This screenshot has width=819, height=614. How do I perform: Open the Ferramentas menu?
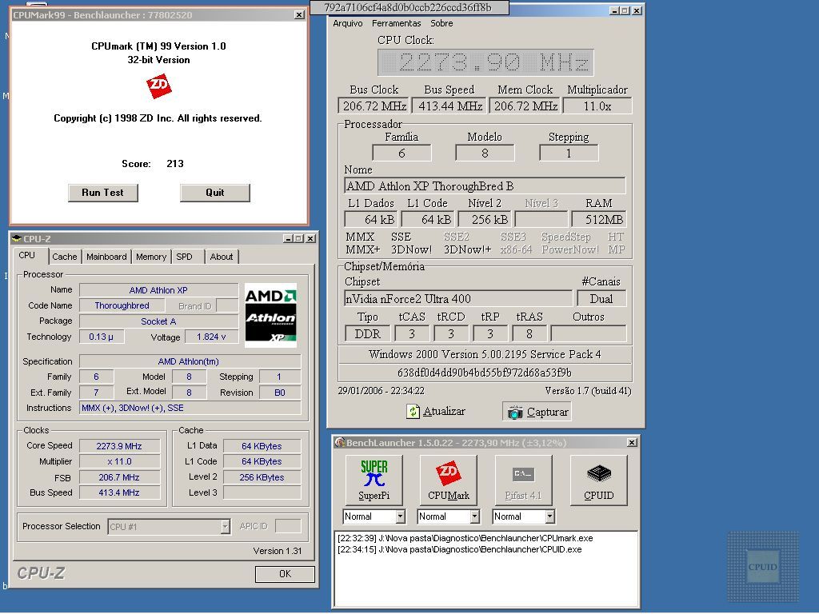point(397,23)
